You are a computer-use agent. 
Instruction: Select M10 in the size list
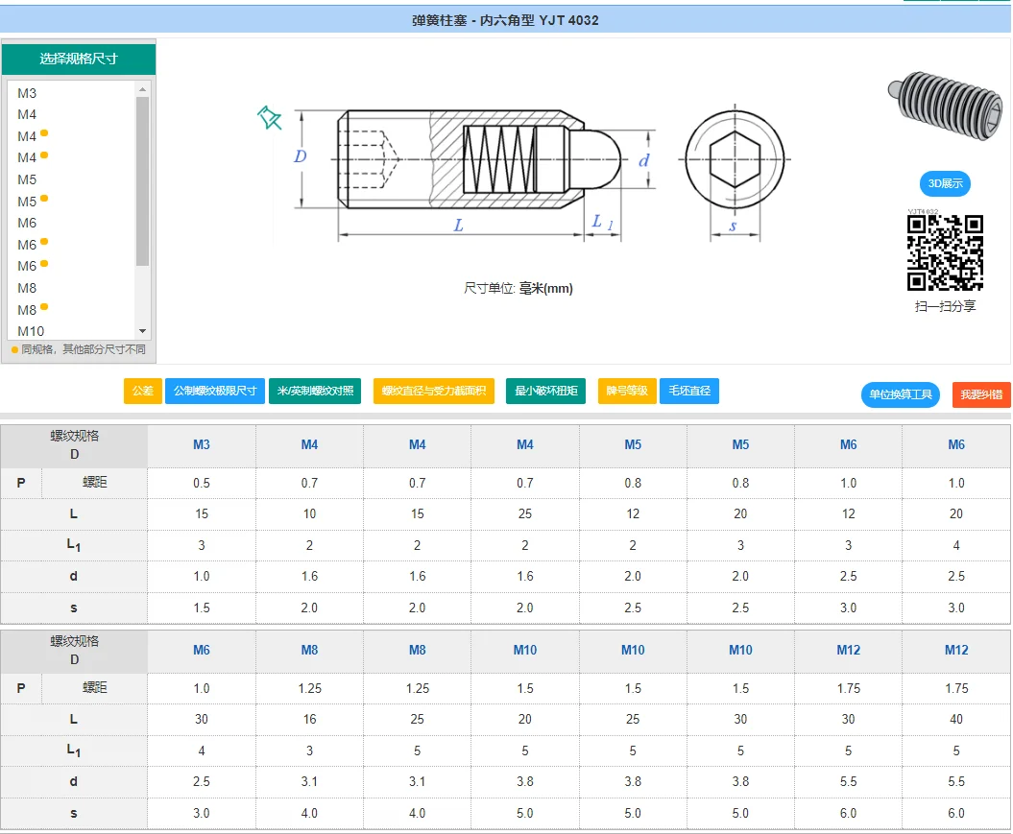tap(31, 331)
